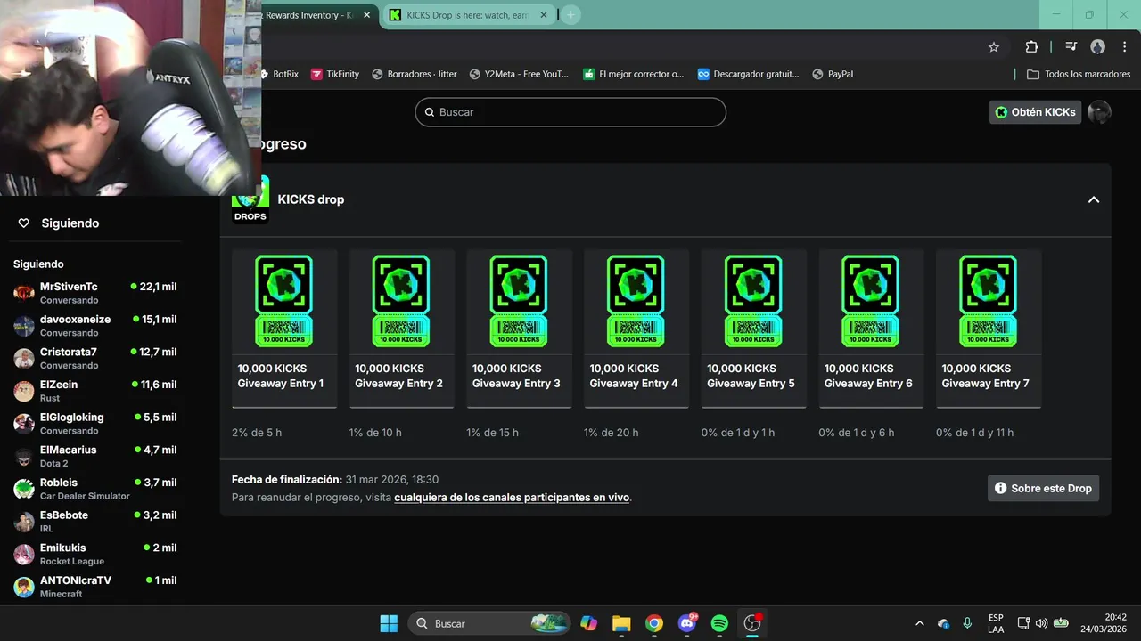
Task: Select Giveaway Entry 6 reward icon
Action: [x=871, y=301]
